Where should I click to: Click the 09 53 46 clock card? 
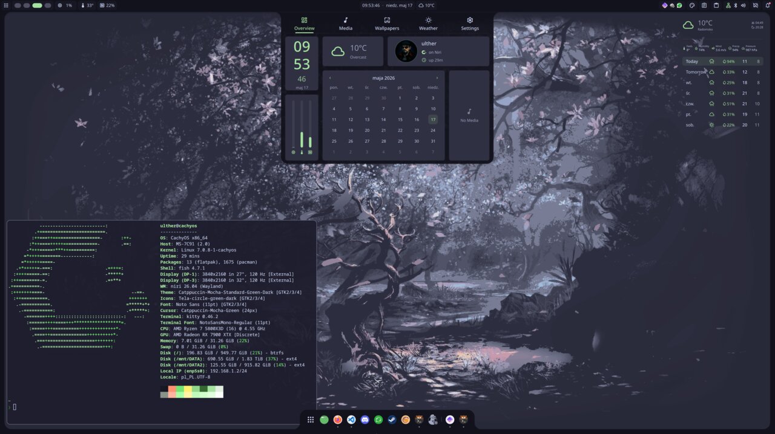click(x=302, y=63)
